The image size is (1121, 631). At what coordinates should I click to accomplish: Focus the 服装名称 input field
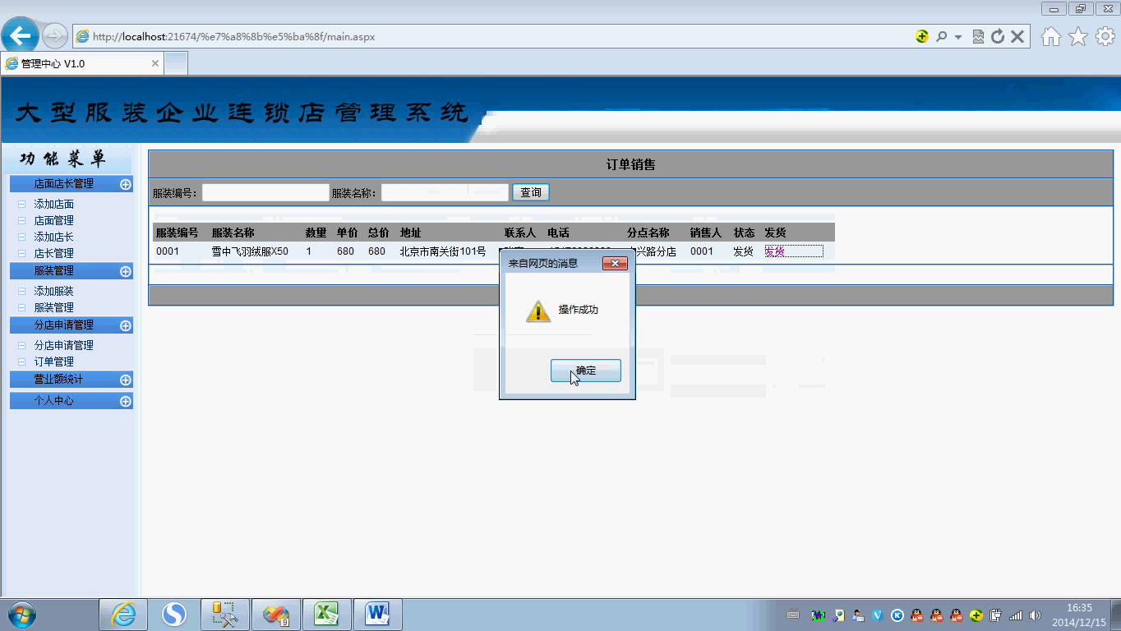tap(445, 192)
